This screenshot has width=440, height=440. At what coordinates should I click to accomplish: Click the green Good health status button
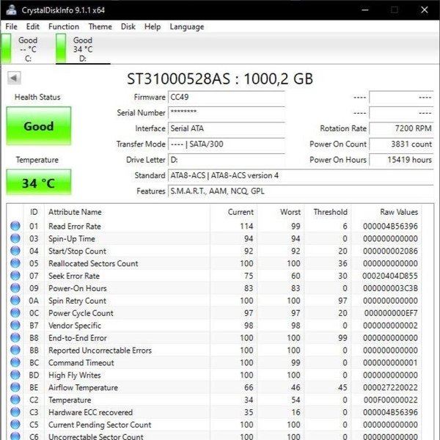tap(39, 126)
